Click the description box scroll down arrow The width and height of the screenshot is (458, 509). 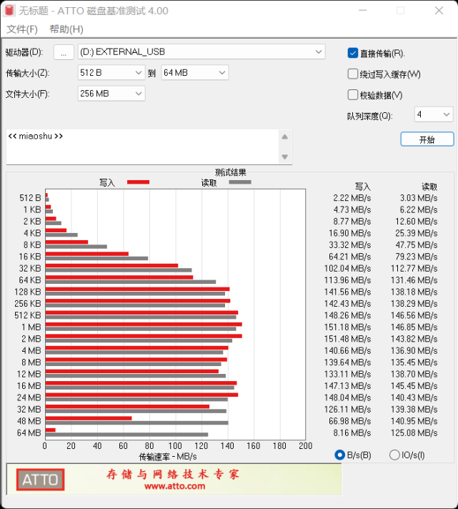pyautogui.click(x=285, y=157)
